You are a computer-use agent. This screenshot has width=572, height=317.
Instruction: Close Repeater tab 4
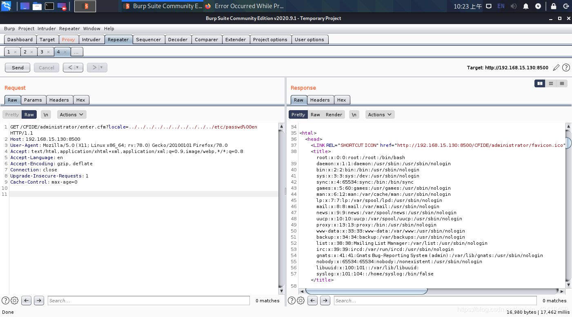pyautogui.click(x=65, y=52)
